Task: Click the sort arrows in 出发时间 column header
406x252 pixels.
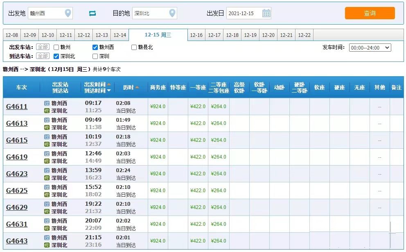Action: 109,87
